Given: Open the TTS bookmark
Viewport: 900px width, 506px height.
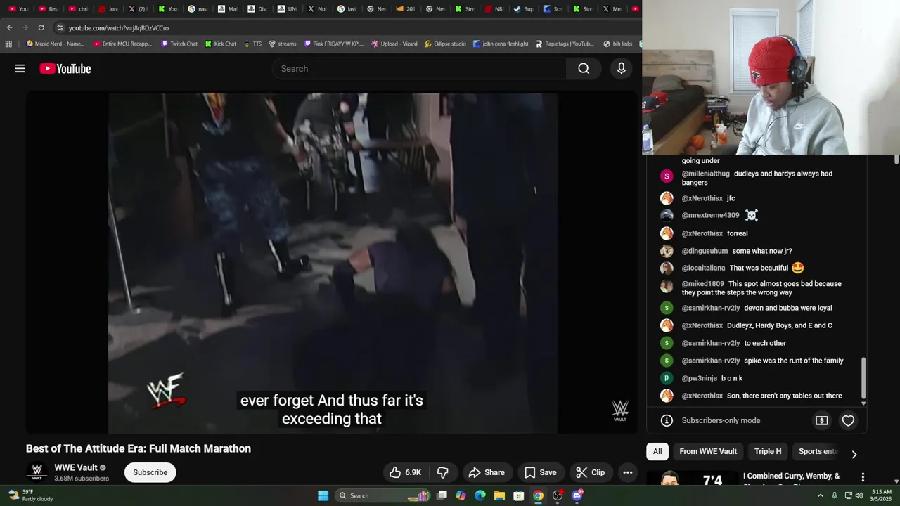Looking at the screenshot, I should pyautogui.click(x=252, y=44).
